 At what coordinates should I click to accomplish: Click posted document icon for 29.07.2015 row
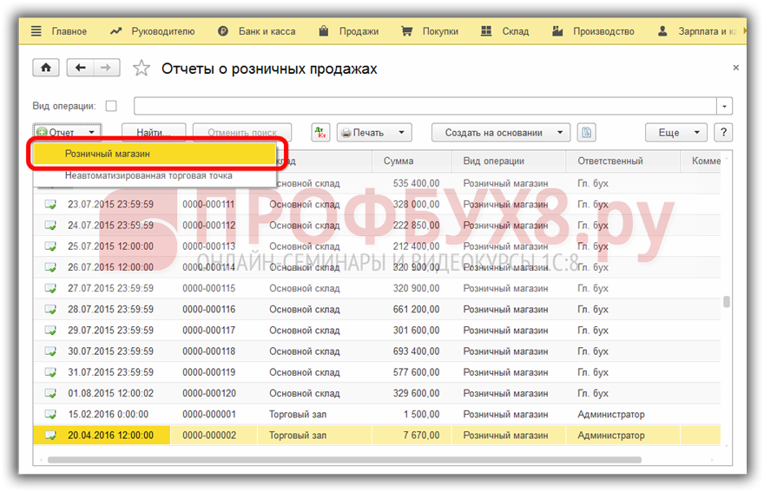50,331
